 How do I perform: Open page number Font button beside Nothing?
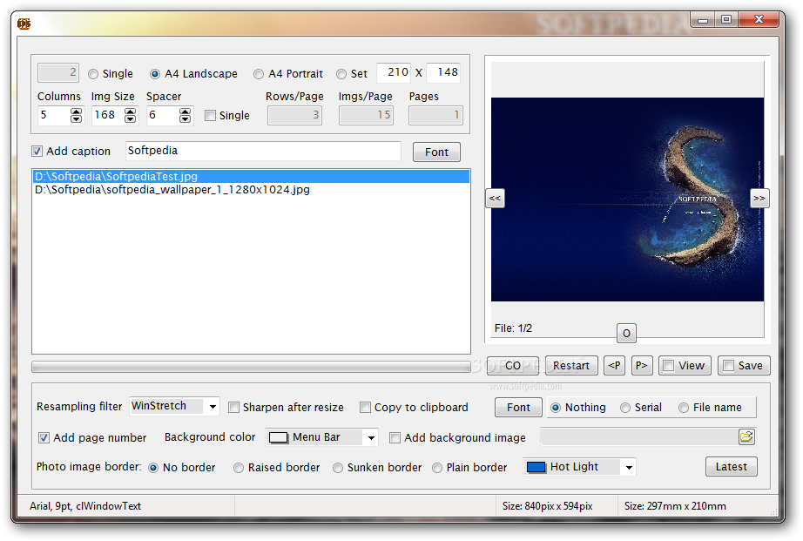point(518,408)
